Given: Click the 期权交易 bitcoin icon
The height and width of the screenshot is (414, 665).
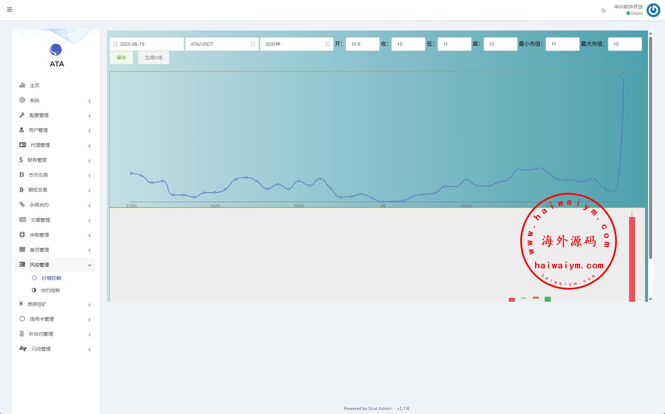Looking at the screenshot, I should point(21,190).
